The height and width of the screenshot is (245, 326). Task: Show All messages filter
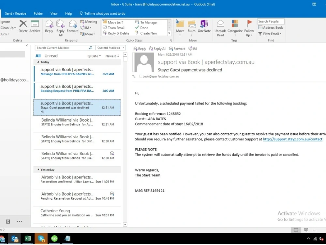click(38, 56)
